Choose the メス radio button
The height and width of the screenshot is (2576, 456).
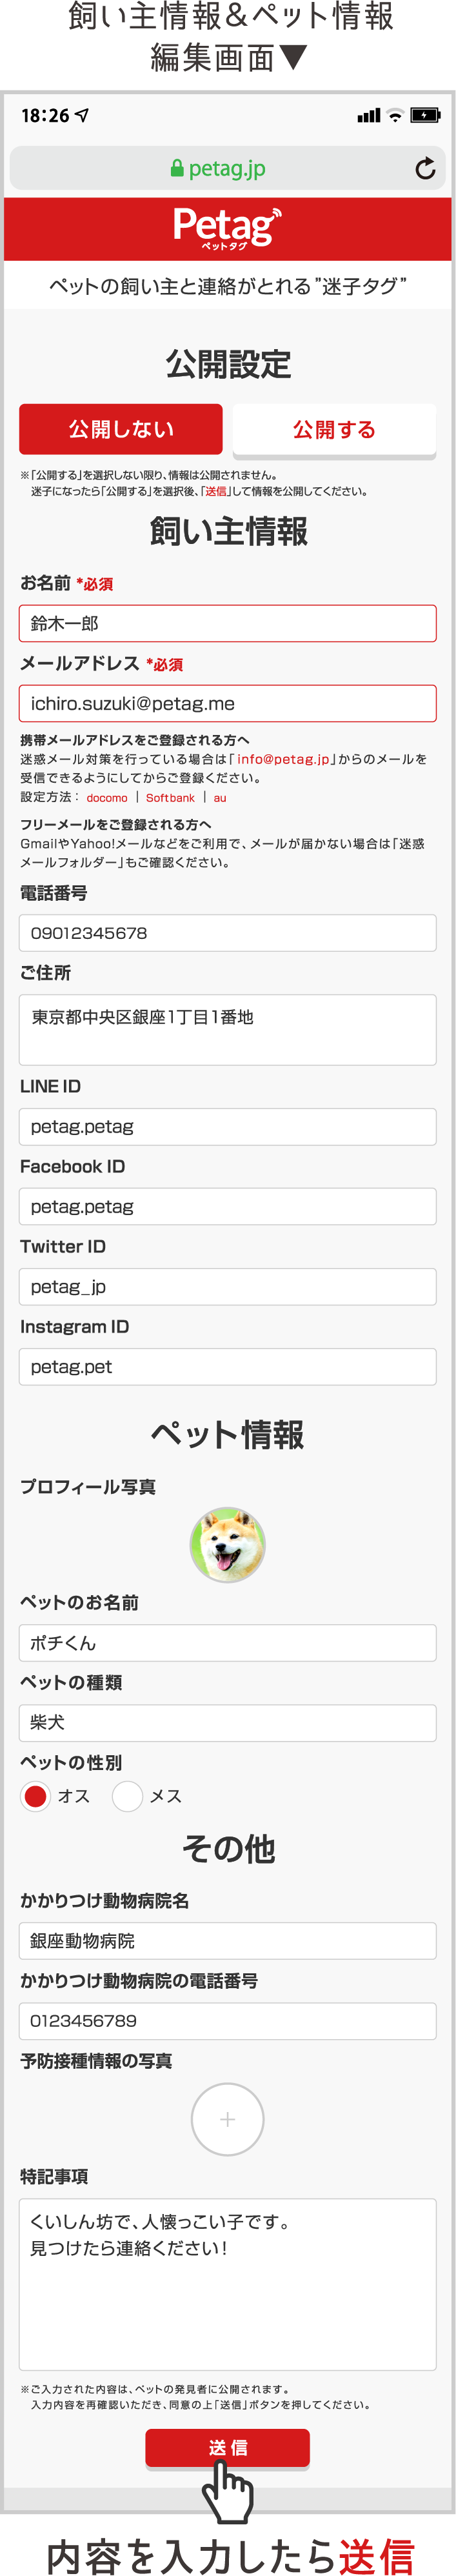(127, 1796)
